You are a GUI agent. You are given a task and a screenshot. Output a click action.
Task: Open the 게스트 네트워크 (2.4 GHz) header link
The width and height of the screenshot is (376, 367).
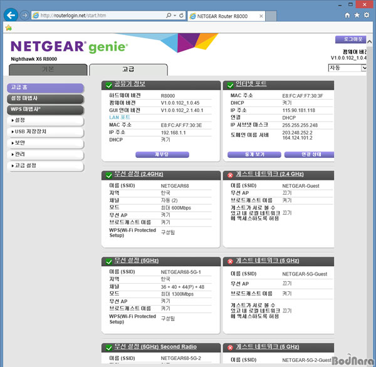tap(269, 174)
